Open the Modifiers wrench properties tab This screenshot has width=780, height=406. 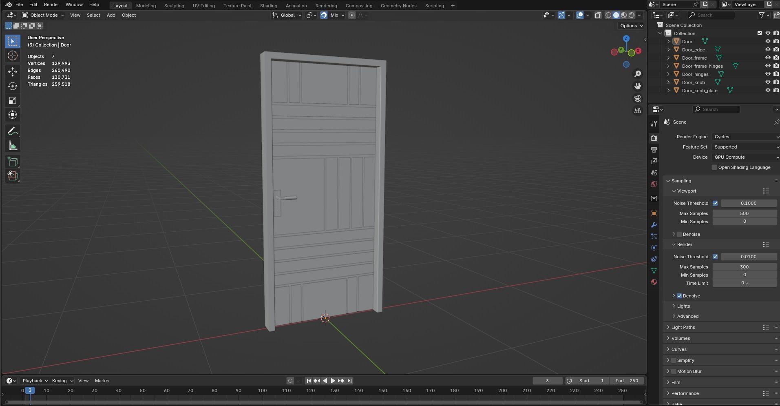[x=654, y=225]
